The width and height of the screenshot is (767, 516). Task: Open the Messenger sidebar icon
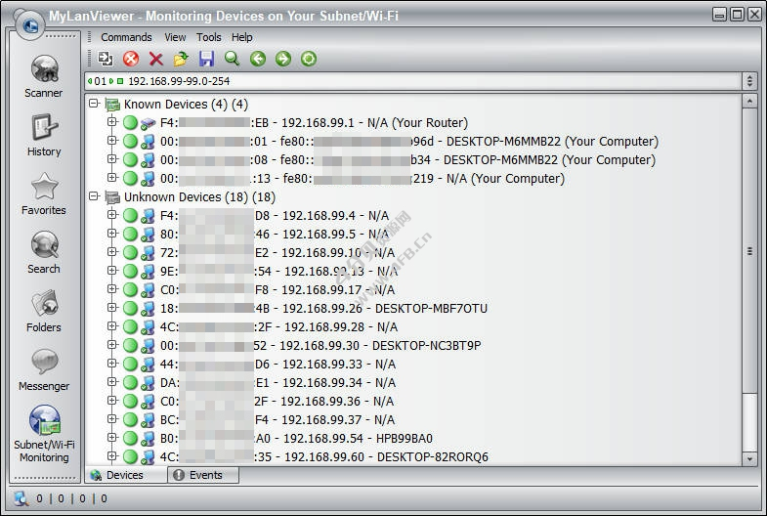(x=43, y=369)
